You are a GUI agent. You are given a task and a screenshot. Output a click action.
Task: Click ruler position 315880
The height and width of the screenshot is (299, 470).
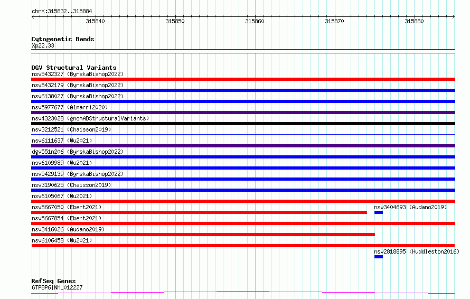click(x=414, y=21)
